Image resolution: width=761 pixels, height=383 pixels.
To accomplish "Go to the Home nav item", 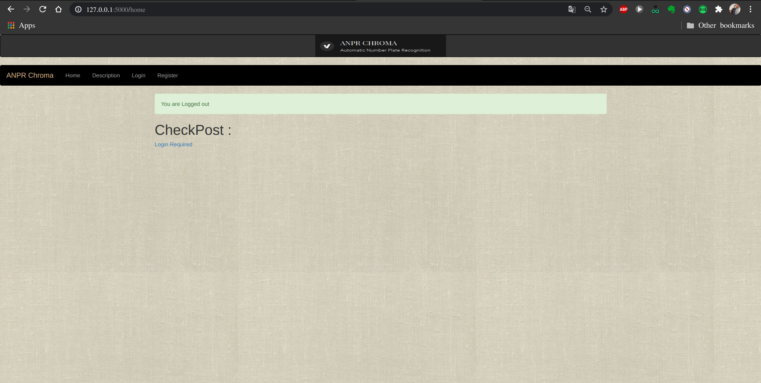I will point(73,75).
